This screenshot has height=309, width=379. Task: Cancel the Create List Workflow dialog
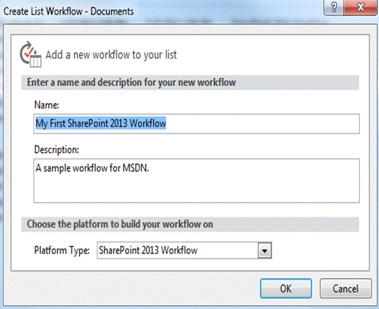345,288
